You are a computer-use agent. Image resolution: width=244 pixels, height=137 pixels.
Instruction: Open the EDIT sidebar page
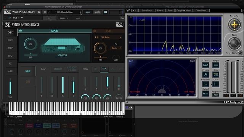coord(10,40)
